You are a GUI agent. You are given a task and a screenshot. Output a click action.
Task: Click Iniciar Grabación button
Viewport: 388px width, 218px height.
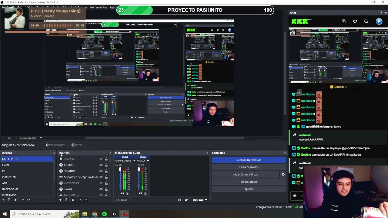[249, 167]
